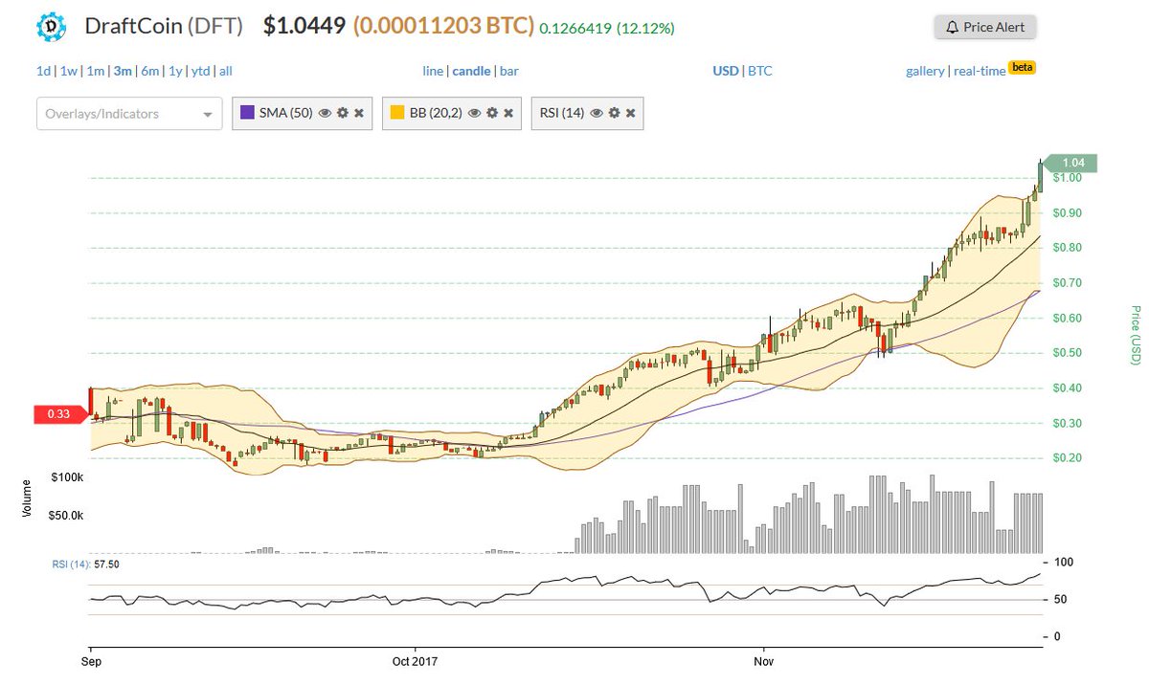Click the purple SMA color swatch
This screenshot has width=1149, height=686.
coord(247,113)
